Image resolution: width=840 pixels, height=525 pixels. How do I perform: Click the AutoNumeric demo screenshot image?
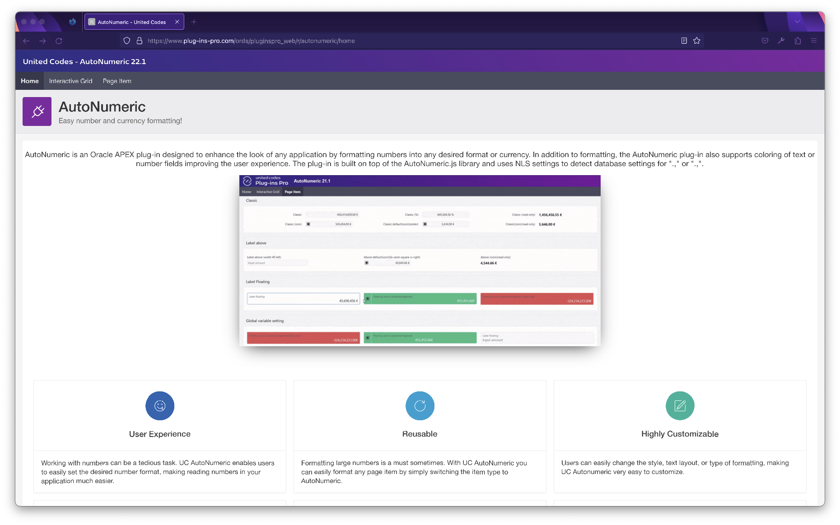pyautogui.click(x=420, y=260)
